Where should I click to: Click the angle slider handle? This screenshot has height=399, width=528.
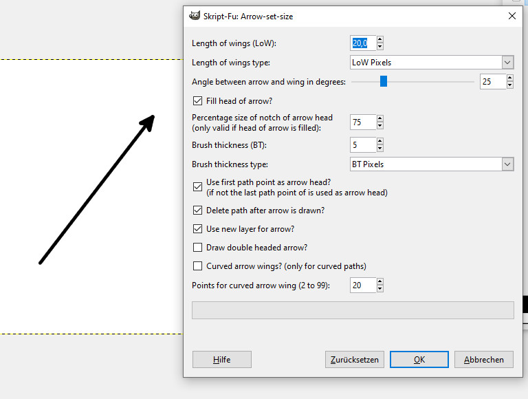point(384,81)
